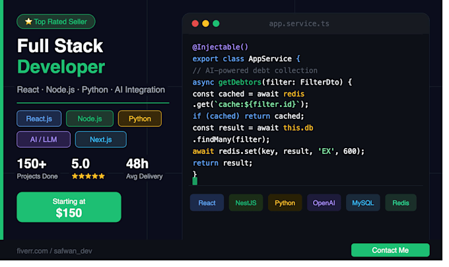Viewport: 449px width, 267px height.
Task: Click the Contact Me button
Action: coord(390,250)
